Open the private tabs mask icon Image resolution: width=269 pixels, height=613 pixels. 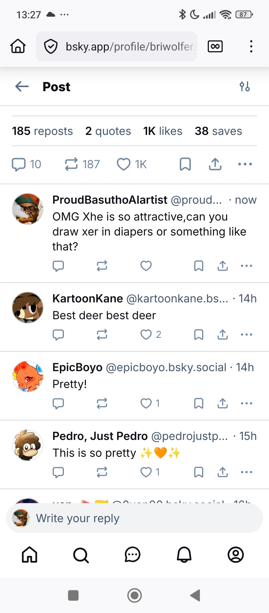[215, 46]
